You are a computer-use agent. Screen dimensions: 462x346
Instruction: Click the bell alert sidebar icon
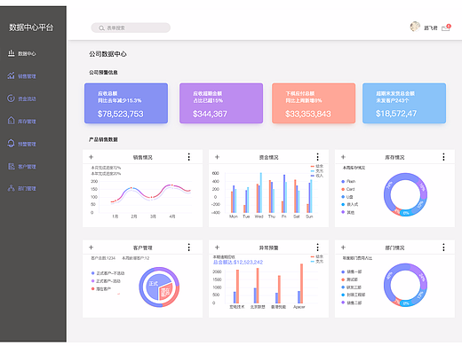[x=11, y=144]
